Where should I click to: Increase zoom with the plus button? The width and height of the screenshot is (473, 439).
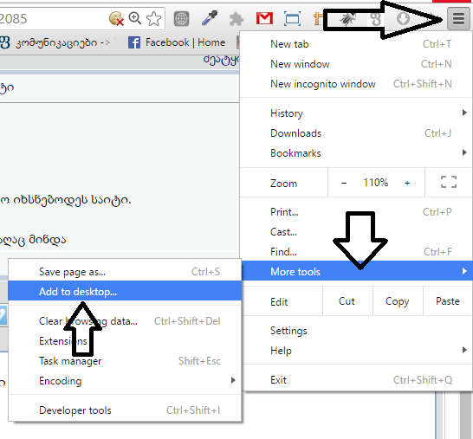click(x=407, y=183)
